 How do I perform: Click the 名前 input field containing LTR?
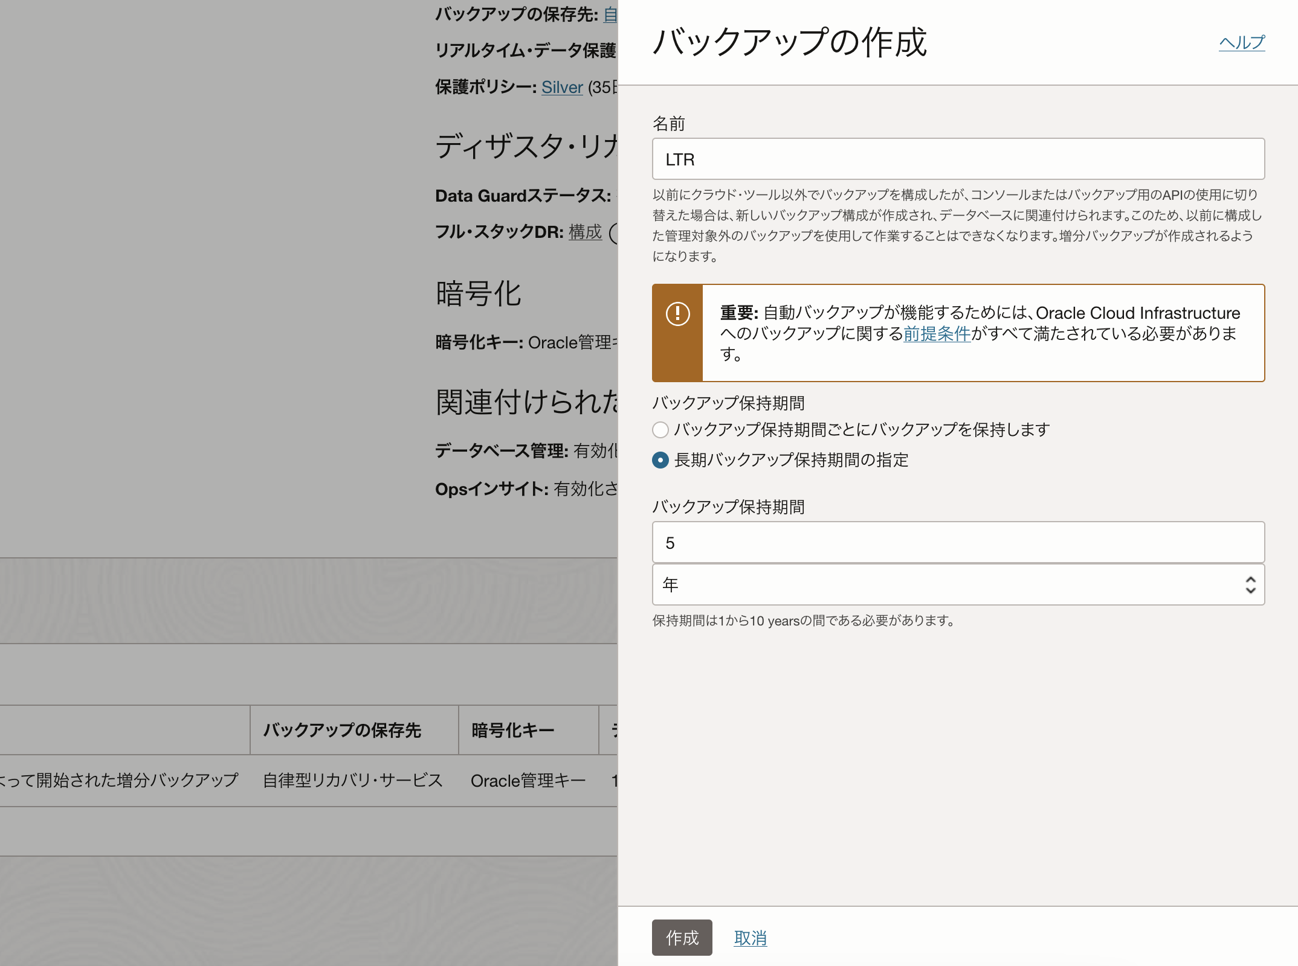(958, 159)
